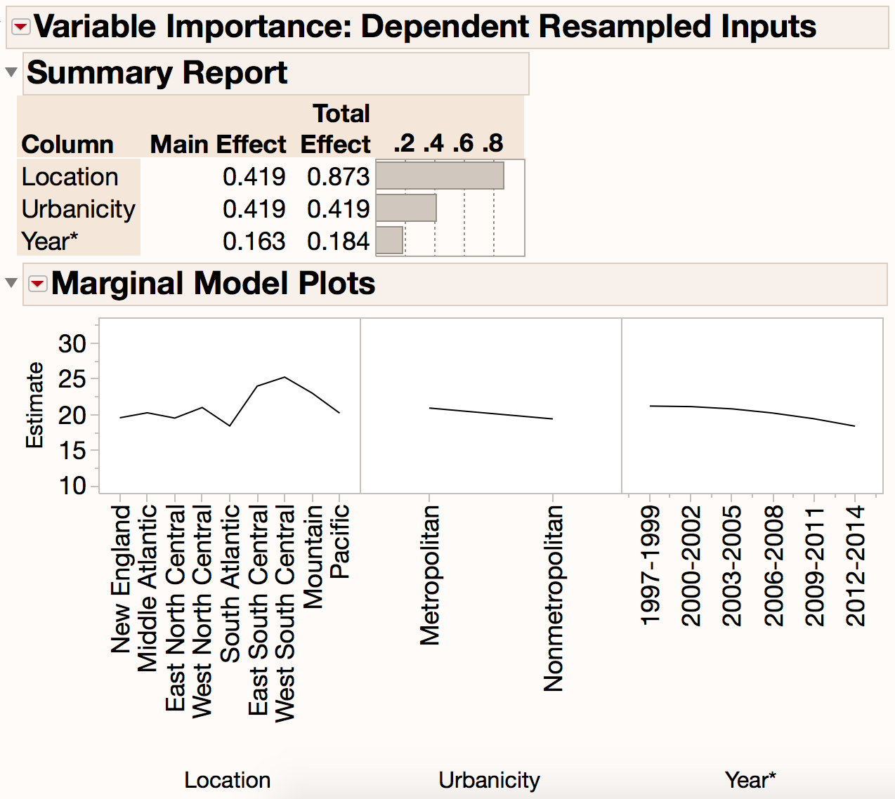The height and width of the screenshot is (799, 895).
Task: Collapse the Summary Report section
Action: [11, 72]
